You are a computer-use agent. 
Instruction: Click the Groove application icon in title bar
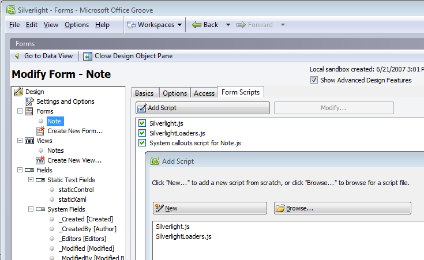pos(11,10)
